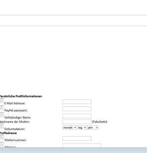Screen dimensions: 147x153
Task: Click broken image icon beside Geburtsdatum
Action: click(2, 126)
